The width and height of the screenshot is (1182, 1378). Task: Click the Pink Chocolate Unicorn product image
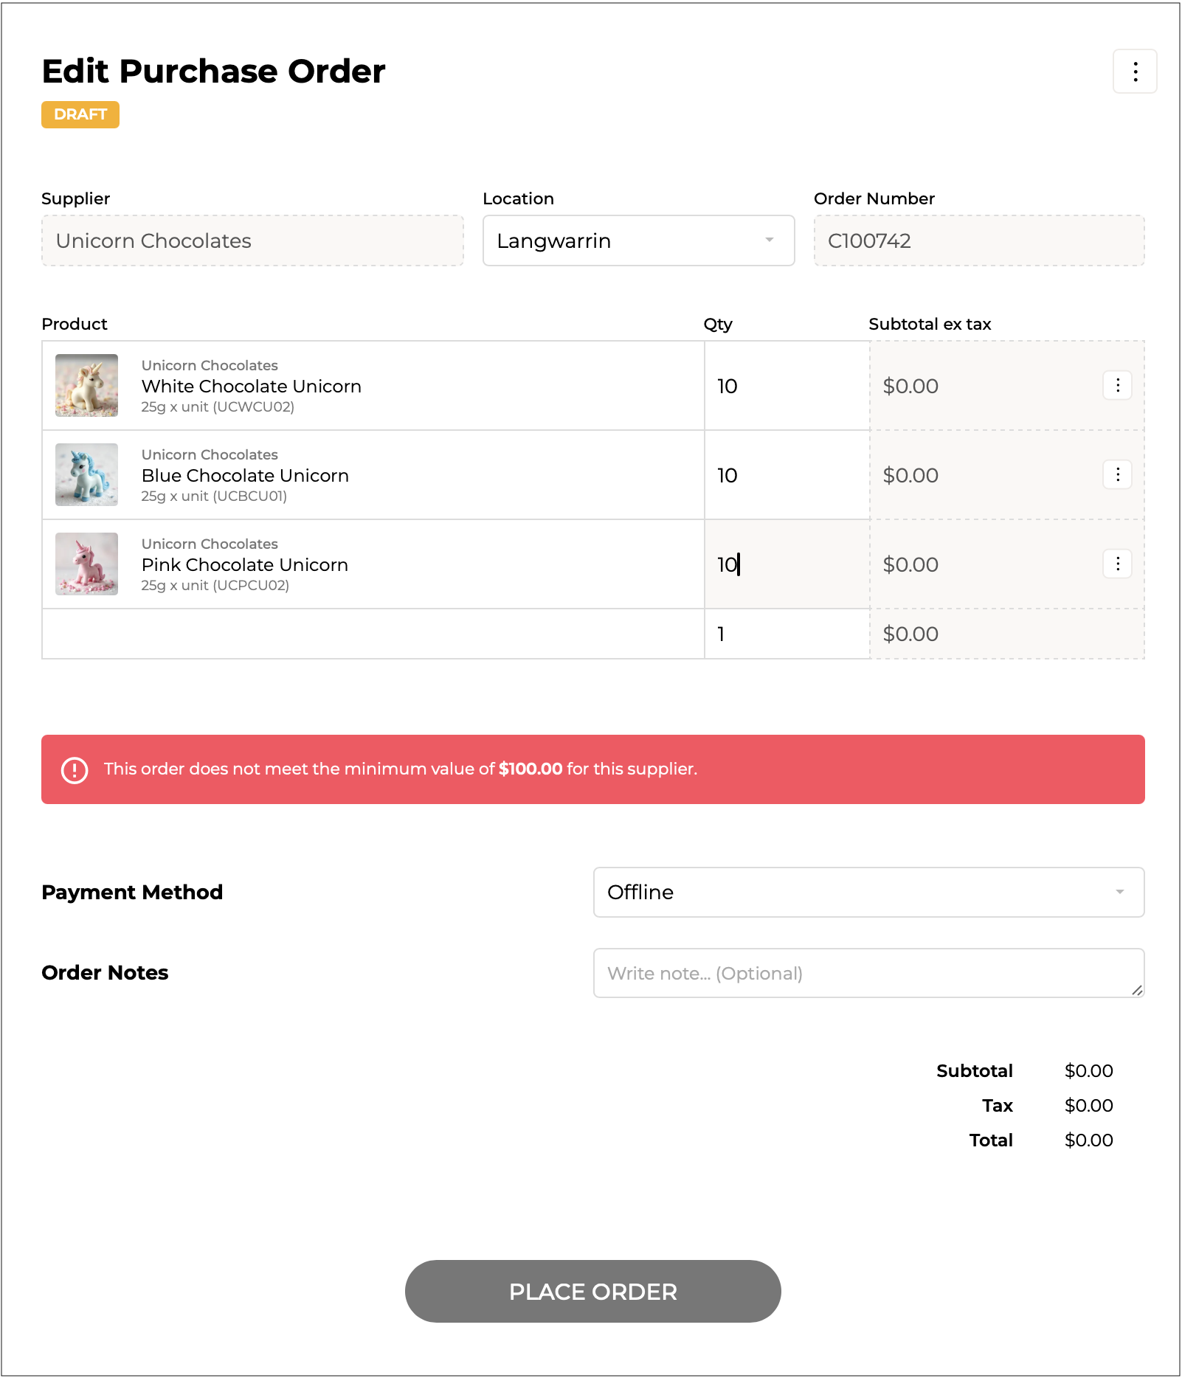tap(87, 564)
